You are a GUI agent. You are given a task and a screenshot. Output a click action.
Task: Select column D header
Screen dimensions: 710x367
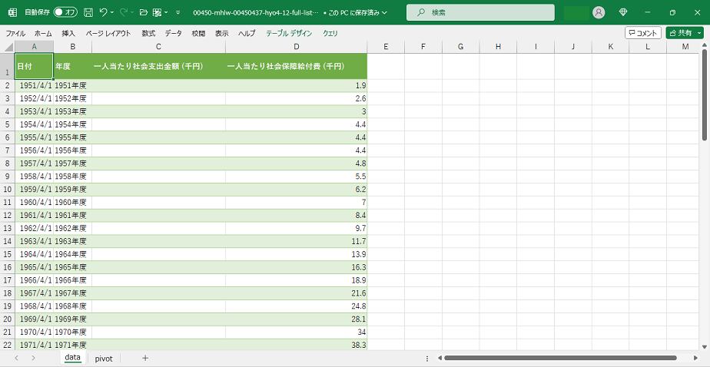[x=296, y=47]
